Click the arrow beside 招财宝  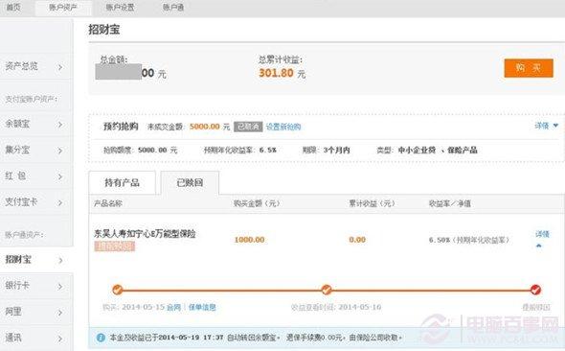coord(60,260)
